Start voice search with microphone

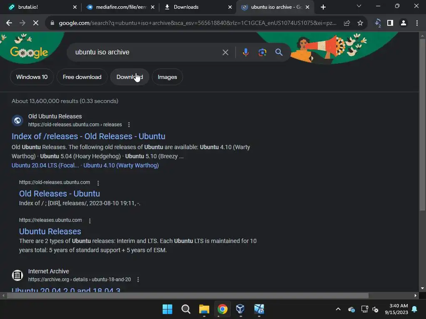point(245,52)
